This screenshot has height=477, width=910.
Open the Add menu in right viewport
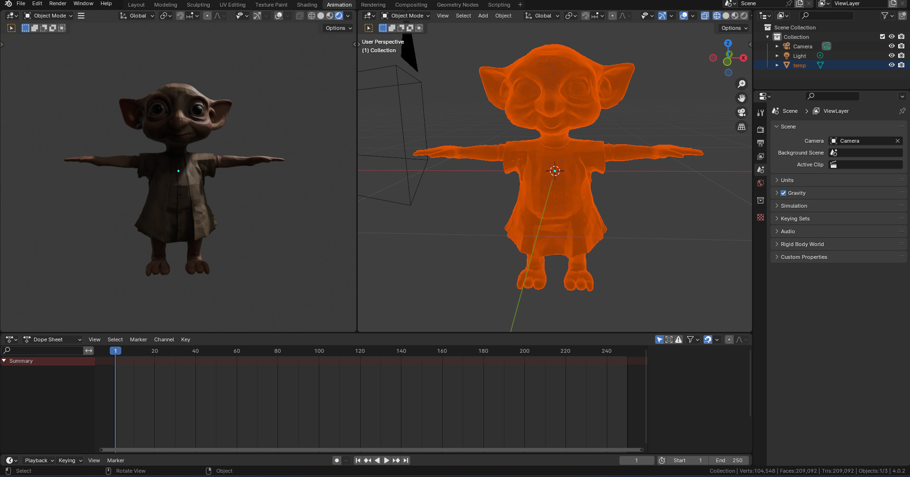point(483,16)
